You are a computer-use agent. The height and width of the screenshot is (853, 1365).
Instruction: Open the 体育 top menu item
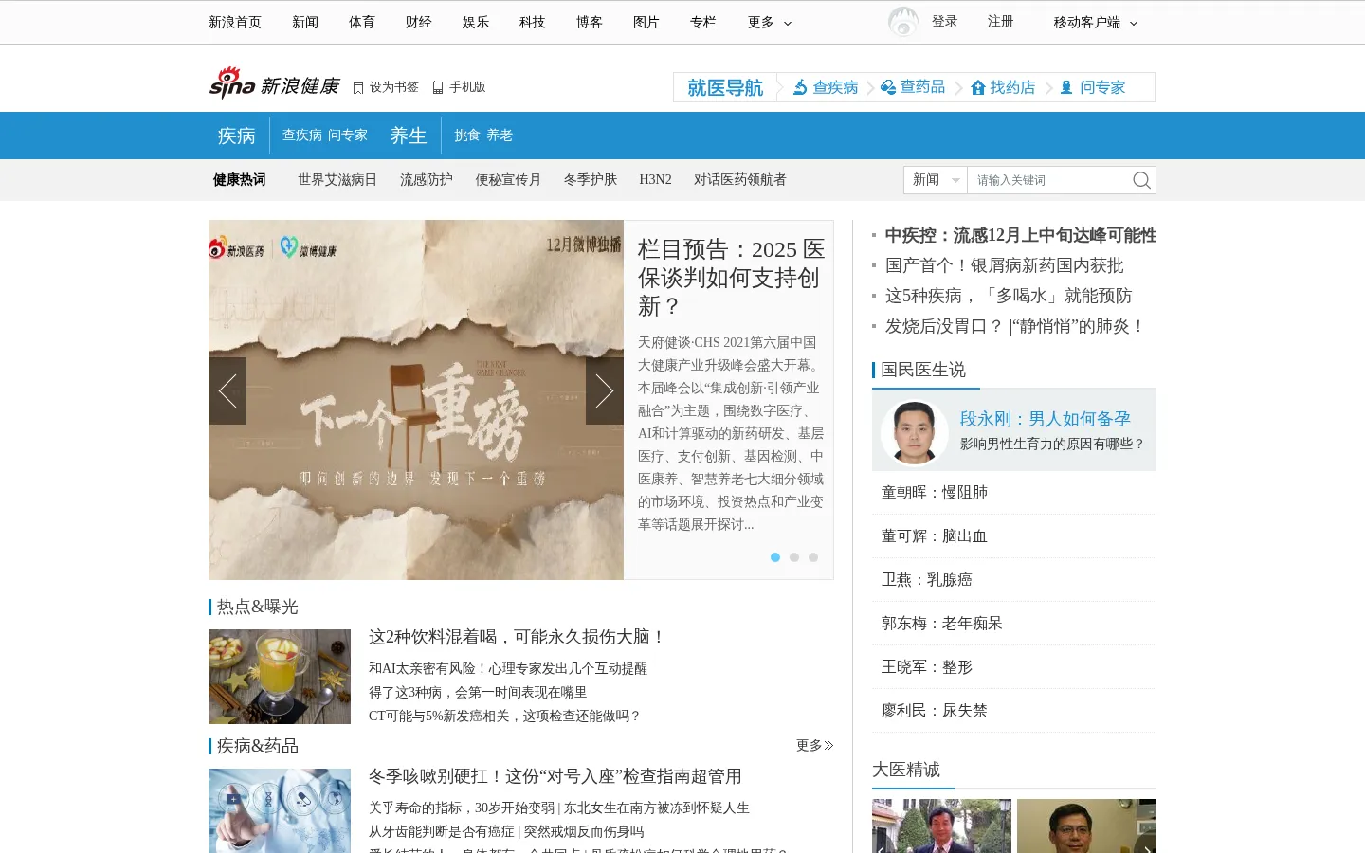point(362,22)
